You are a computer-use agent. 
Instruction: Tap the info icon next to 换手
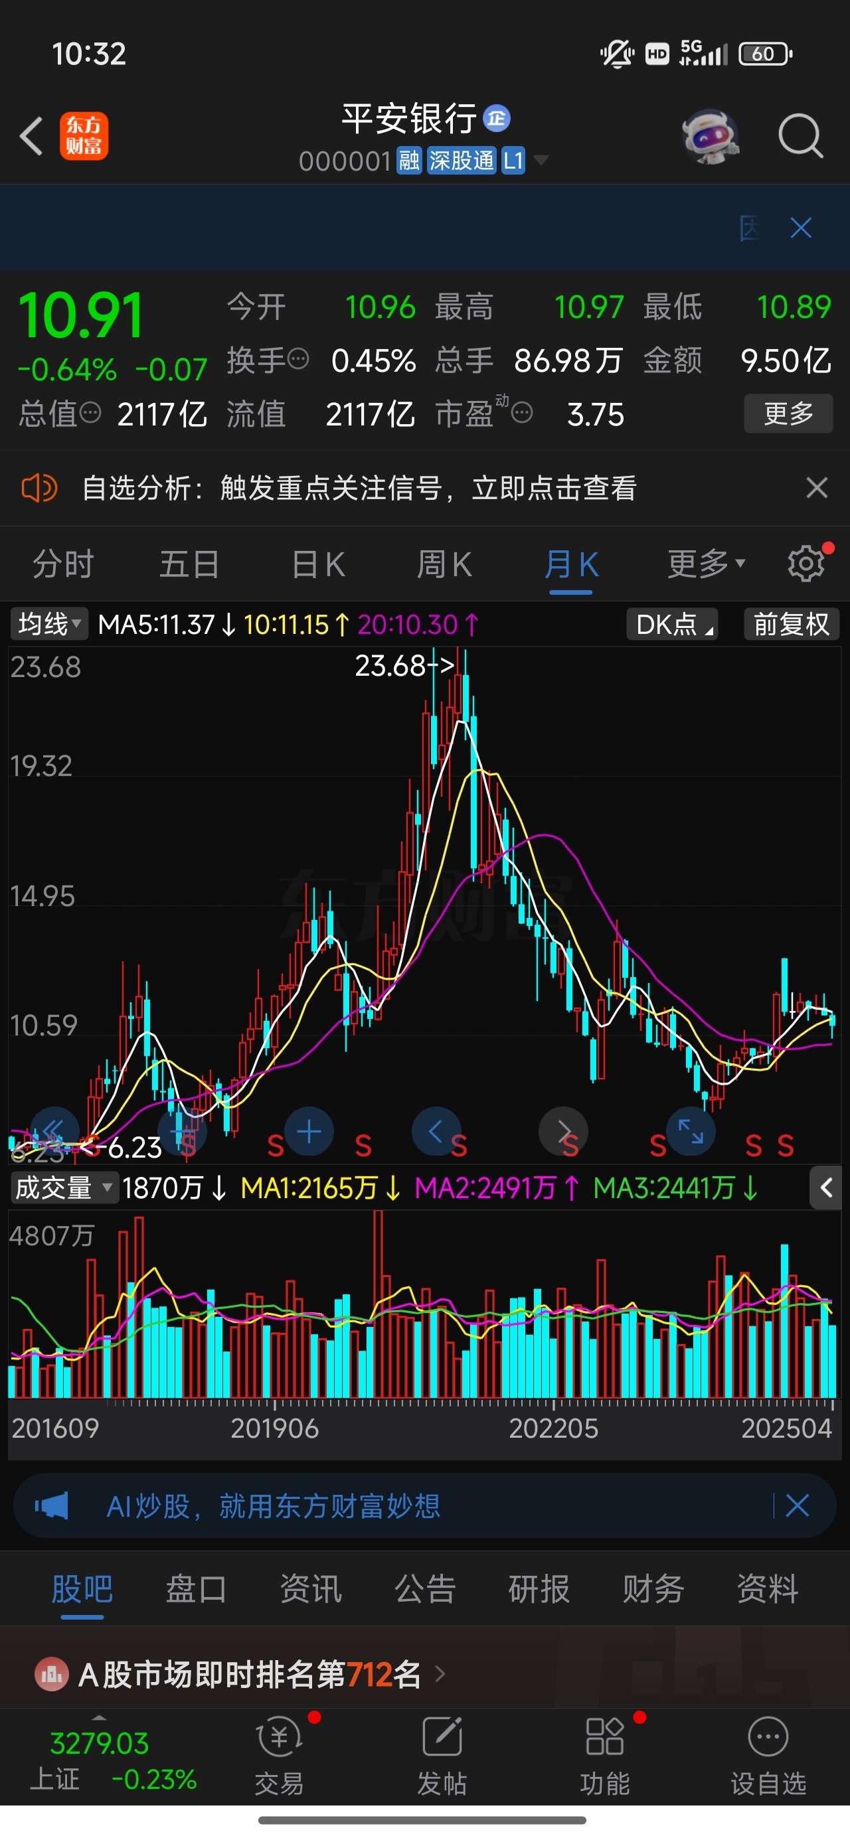[x=298, y=358]
